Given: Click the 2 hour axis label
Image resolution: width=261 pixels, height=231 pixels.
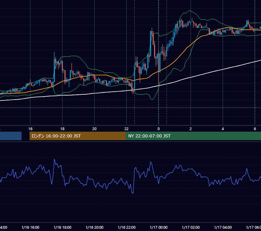Looking at the screenshot, I should (191, 129).
